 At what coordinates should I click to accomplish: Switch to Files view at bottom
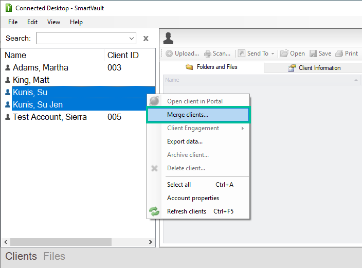(55, 256)
